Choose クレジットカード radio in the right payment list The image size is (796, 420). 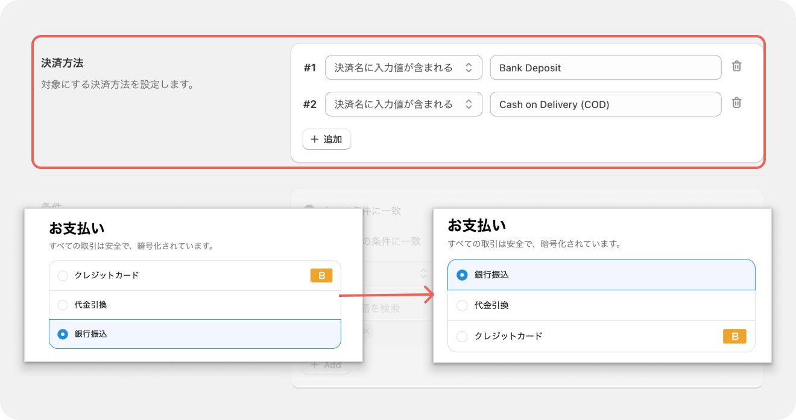point(462,337)
